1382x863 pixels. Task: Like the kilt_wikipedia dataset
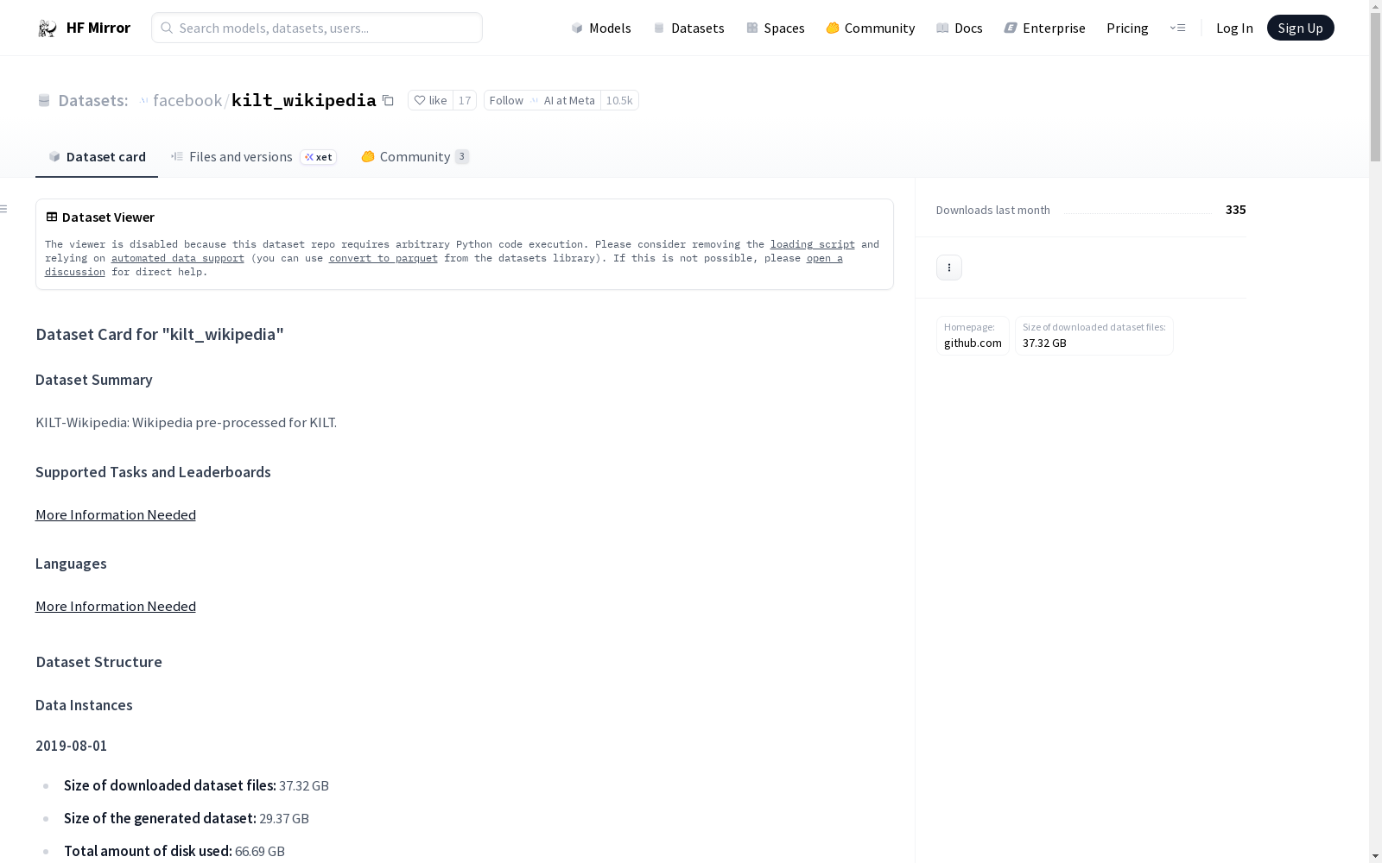tap(430, 100)
